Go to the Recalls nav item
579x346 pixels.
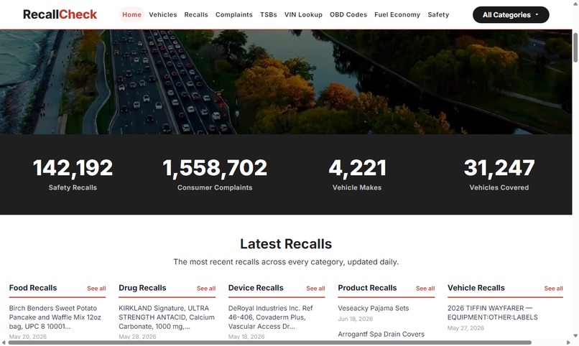[x=196, y=15]
